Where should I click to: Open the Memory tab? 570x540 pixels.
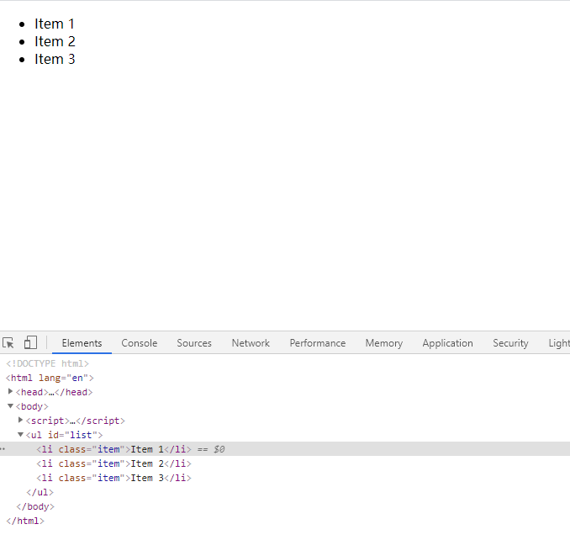384,343
